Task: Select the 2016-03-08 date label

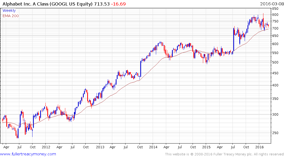Action: [x=272, y=4]
